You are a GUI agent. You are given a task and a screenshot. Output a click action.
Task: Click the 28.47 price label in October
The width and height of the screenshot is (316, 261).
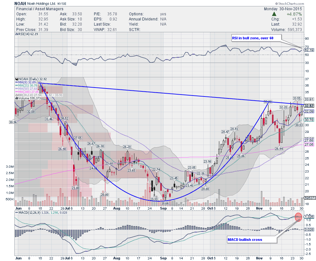[x=225, y=132]
